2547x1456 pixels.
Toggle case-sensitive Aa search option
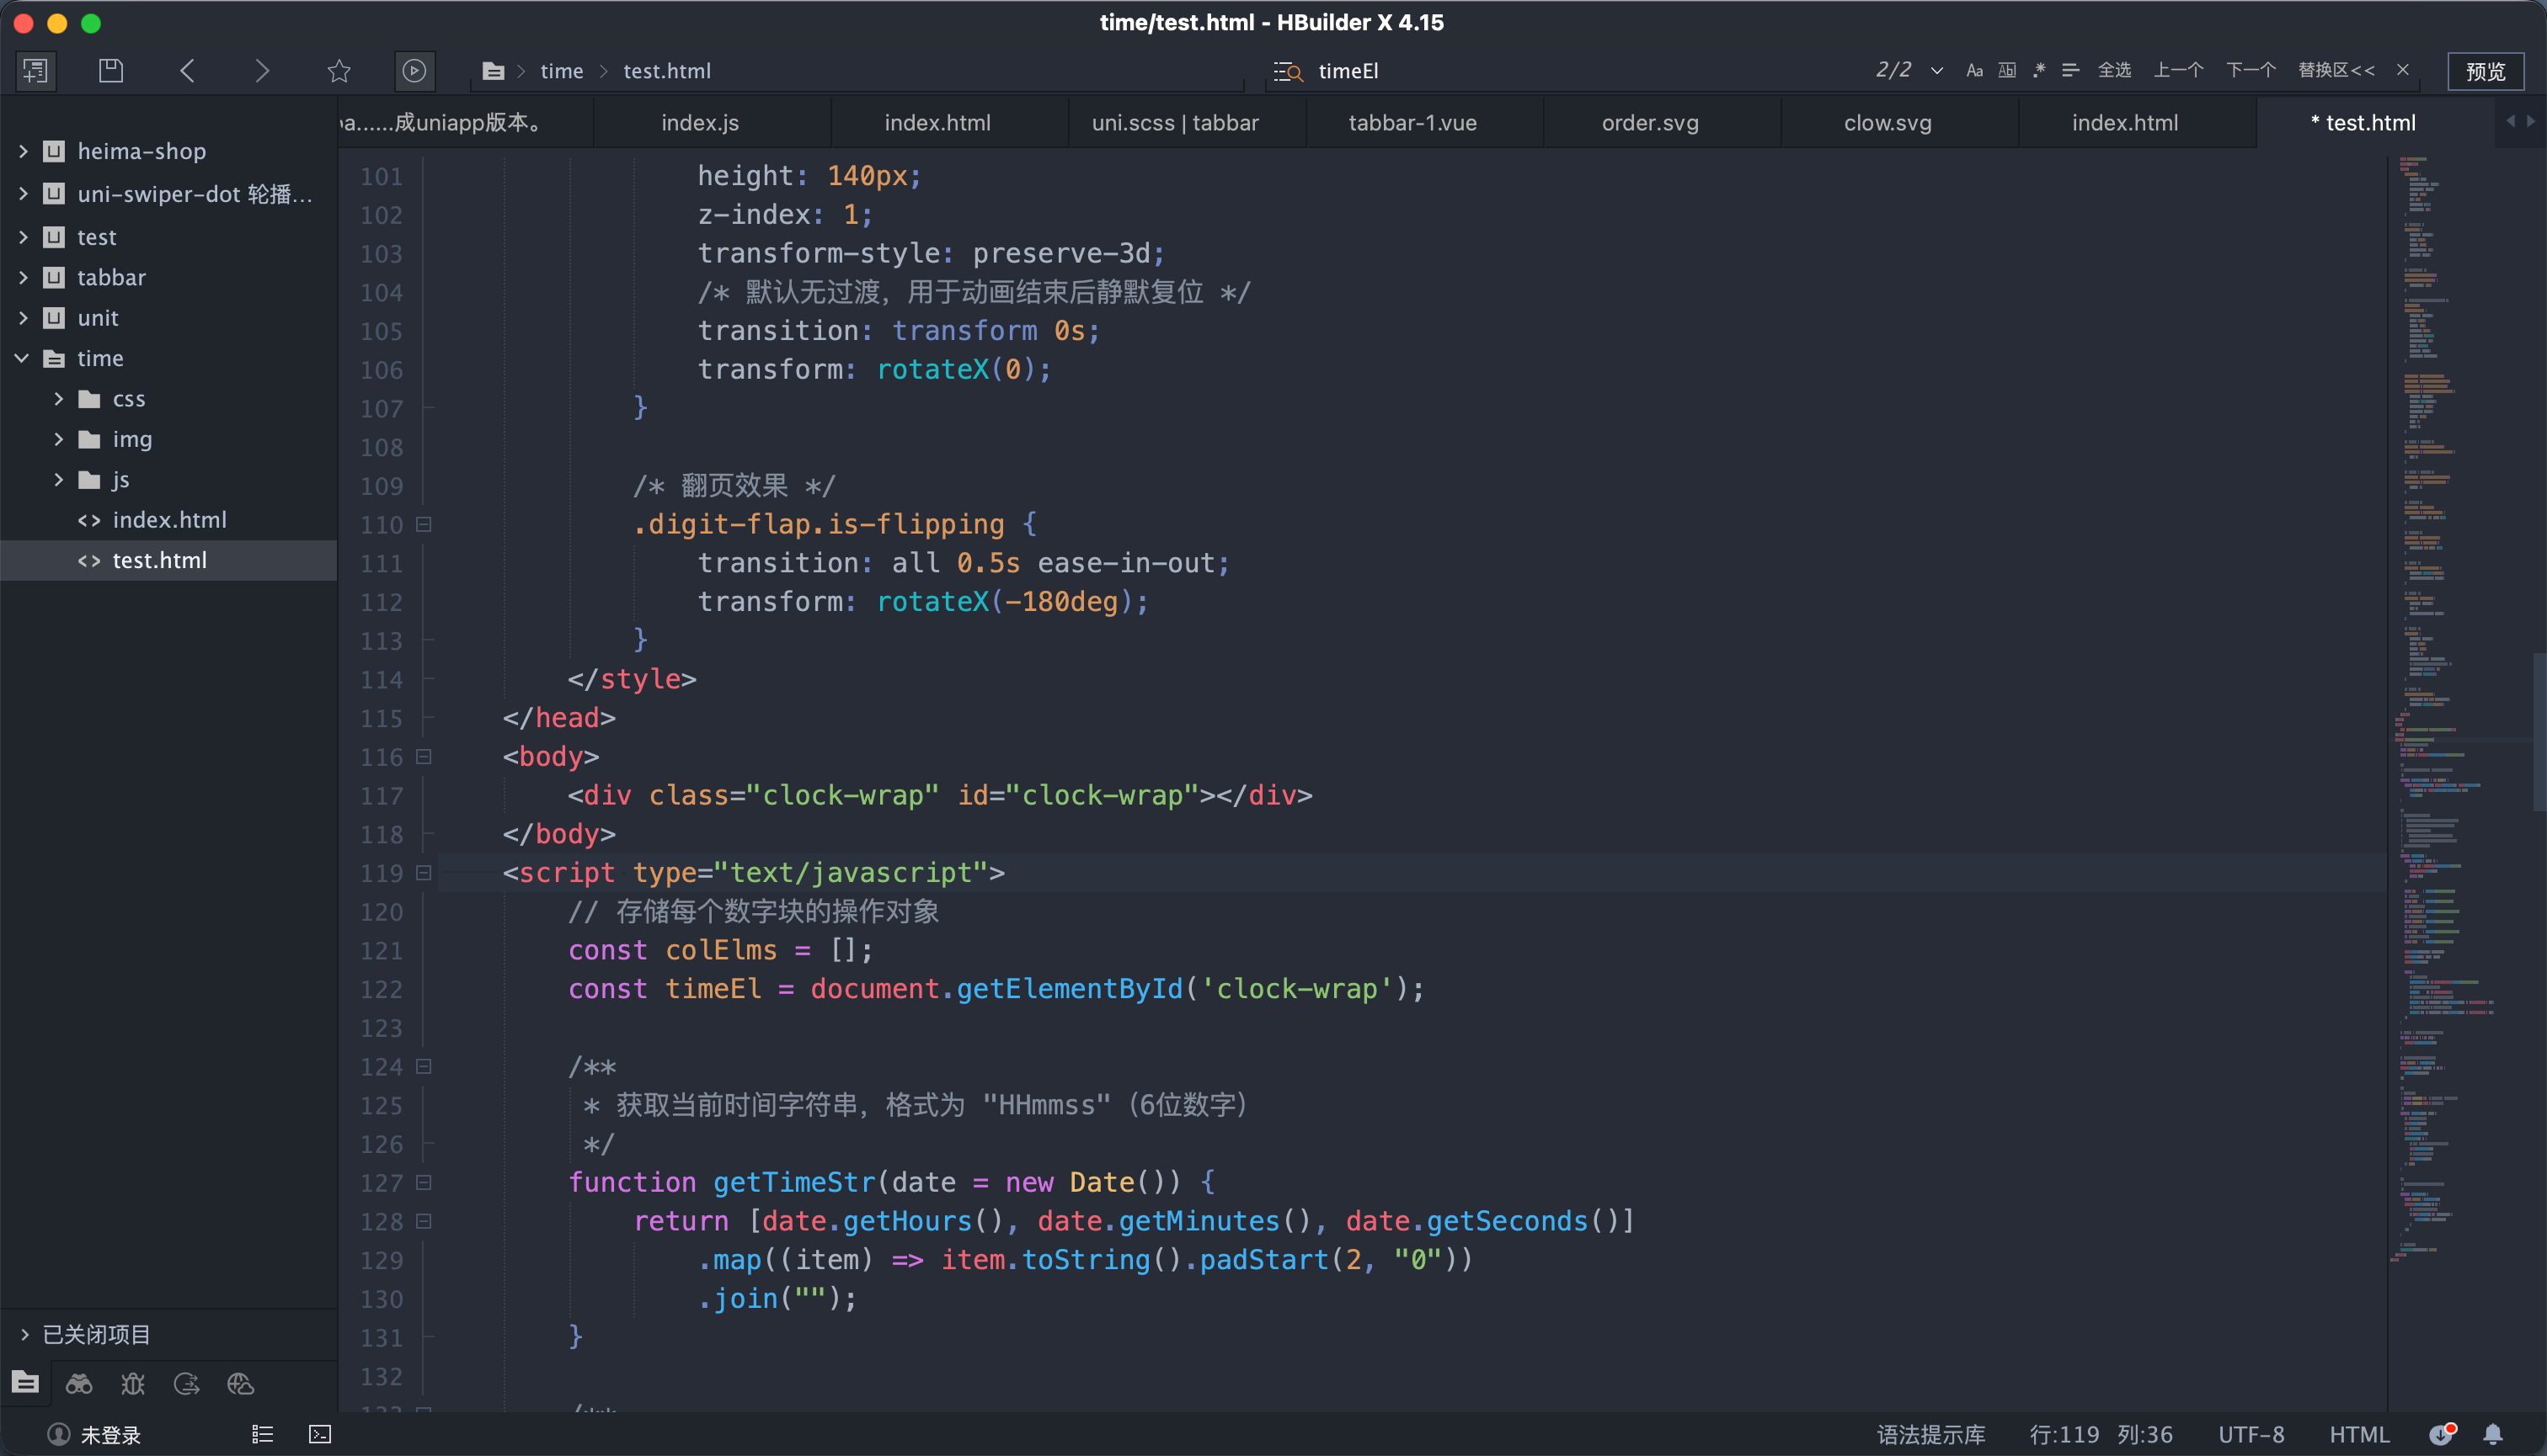tap(1973, 71)
